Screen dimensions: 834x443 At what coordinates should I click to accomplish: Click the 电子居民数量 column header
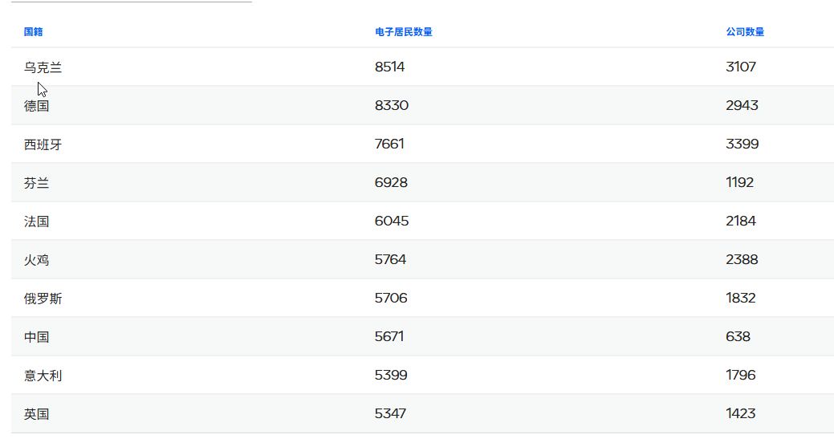pyautogui.click(x=403, y=32)
